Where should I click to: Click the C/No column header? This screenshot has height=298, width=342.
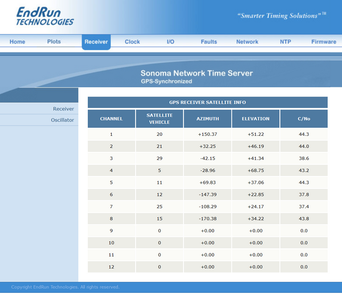tap(304, 119)
